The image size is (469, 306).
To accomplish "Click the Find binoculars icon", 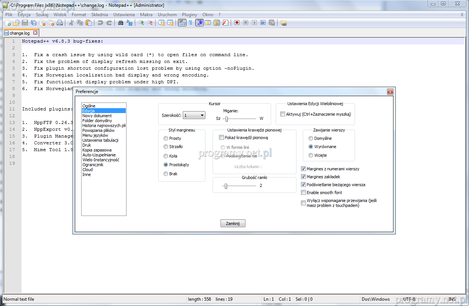I will pyautogui.click(x=120, y=23).
